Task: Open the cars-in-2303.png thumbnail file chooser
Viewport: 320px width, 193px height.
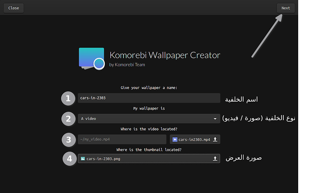Action: click(149, 159)
